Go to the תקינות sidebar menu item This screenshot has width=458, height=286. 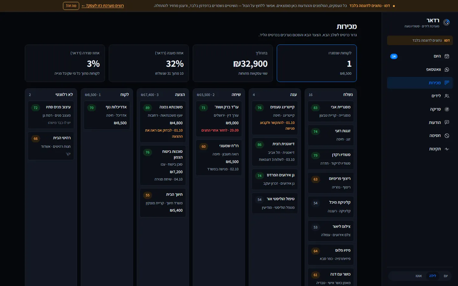tap(420, 149)
